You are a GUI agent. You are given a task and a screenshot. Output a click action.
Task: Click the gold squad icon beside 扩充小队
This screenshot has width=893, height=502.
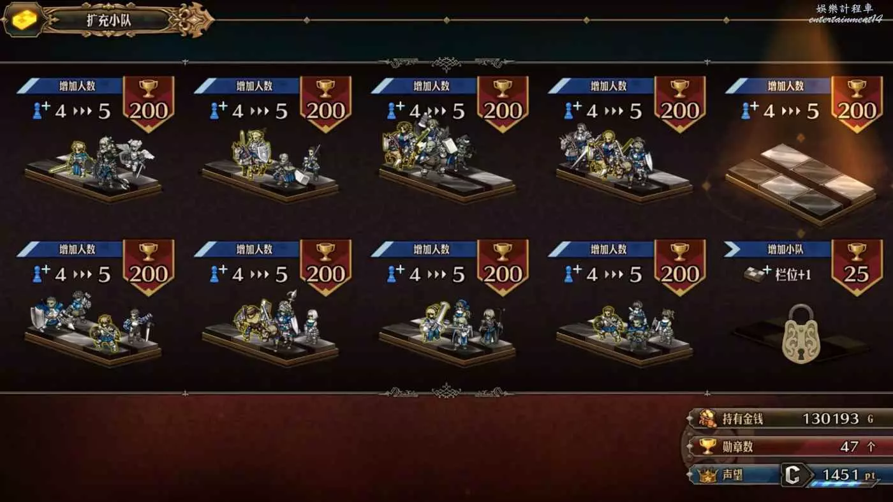(x=23, y=20)
